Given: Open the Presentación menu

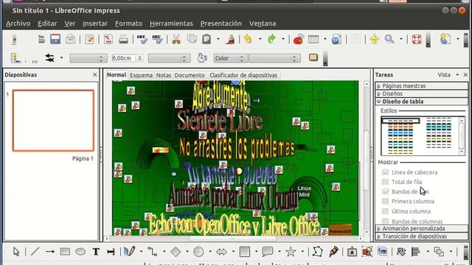Looking at the screenshot, I should (221, 24).
